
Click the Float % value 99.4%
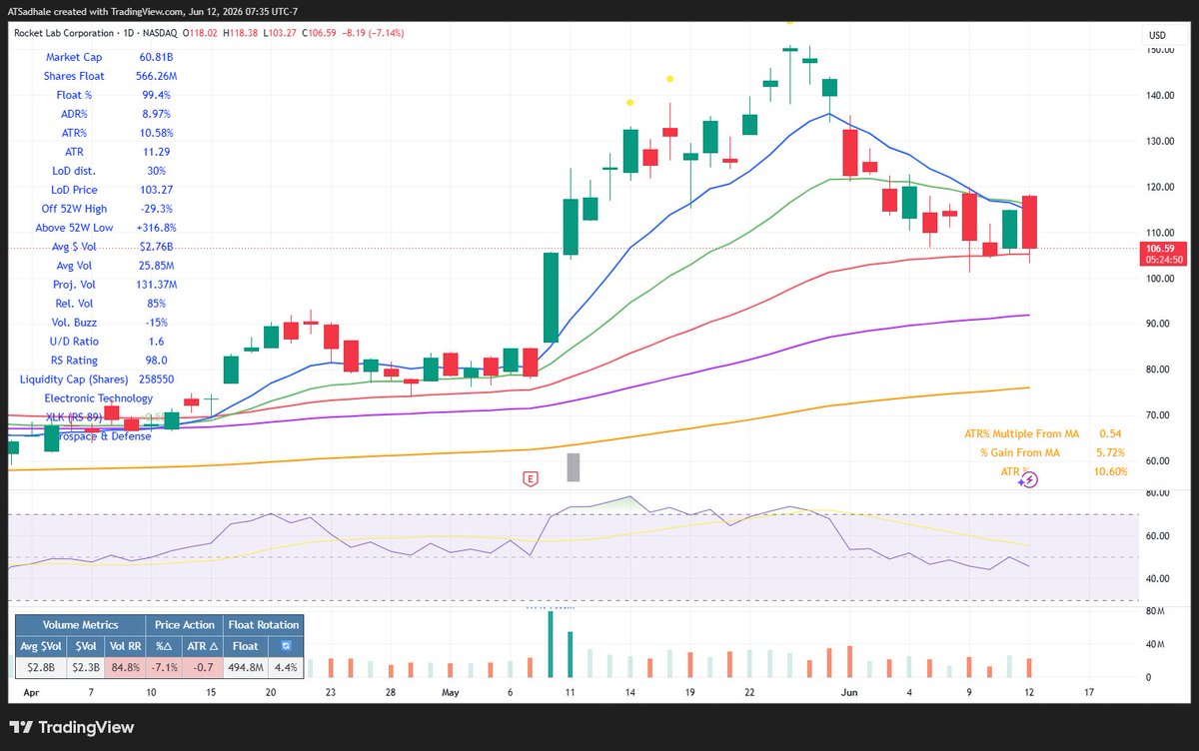pos(154,95)
